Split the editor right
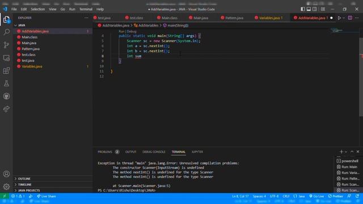 tap(350, 18)
